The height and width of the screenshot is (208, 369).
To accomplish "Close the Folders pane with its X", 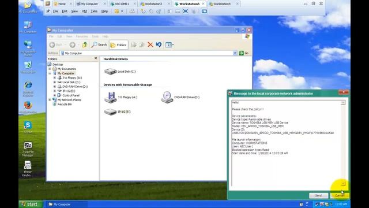I will tap(96, 58).
